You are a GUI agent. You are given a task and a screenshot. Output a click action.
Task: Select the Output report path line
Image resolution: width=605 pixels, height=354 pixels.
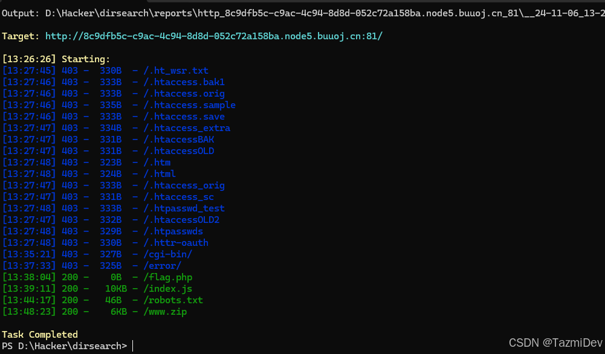coord(303,13)
